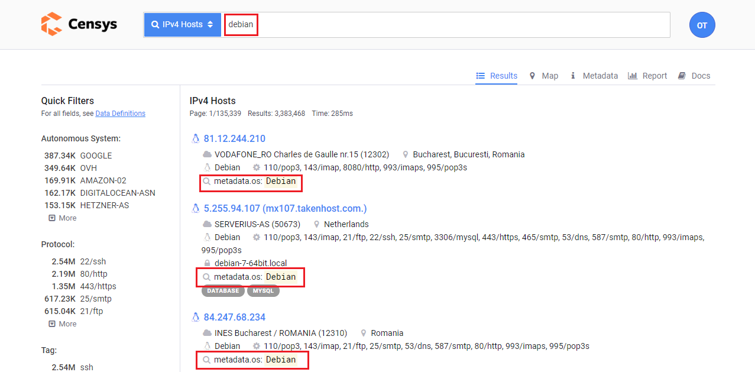Click the Page: 1/135,339 indicator
The width and height of the screenshot is (755, 372).
[x=215, y=114]
